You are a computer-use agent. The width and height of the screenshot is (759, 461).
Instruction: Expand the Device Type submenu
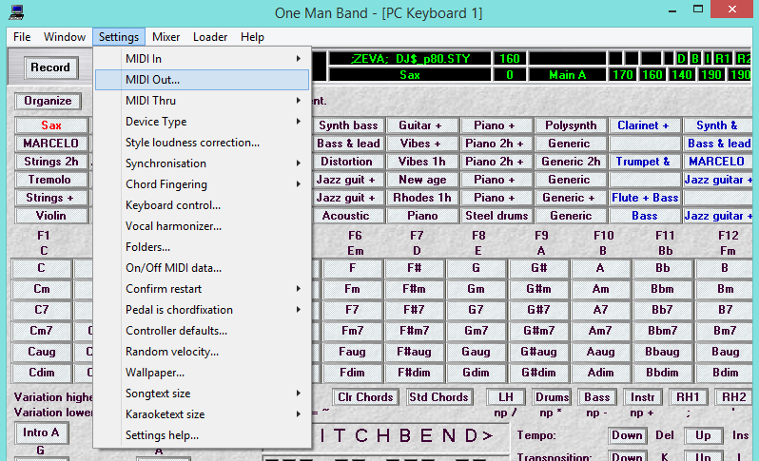(x=202, y=122)
